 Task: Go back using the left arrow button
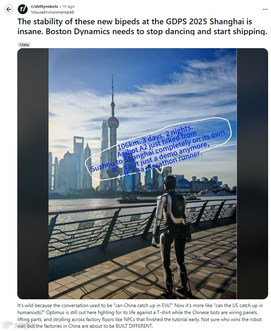pyautogui.click(x=9, y=9)
